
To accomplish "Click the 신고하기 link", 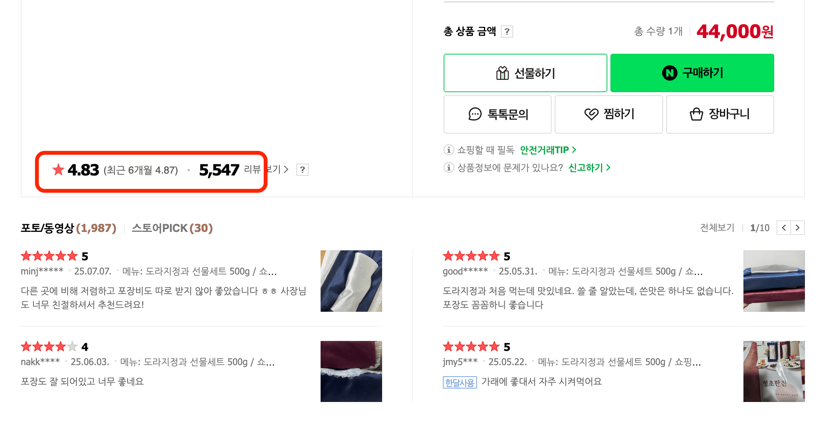I will point(585,167).
